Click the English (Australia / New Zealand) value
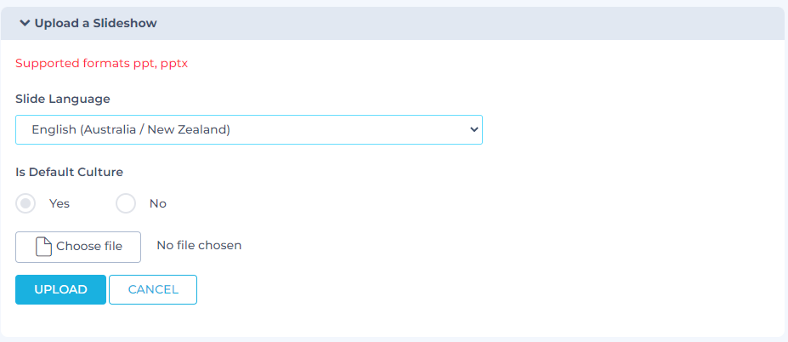The width and height of the screenshot is (788, 342). tap(131, 130)
